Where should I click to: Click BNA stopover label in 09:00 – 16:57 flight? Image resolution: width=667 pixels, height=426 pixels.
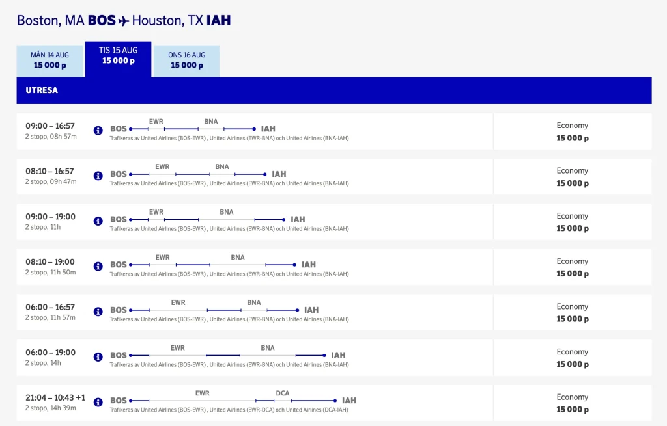[210, 122]
